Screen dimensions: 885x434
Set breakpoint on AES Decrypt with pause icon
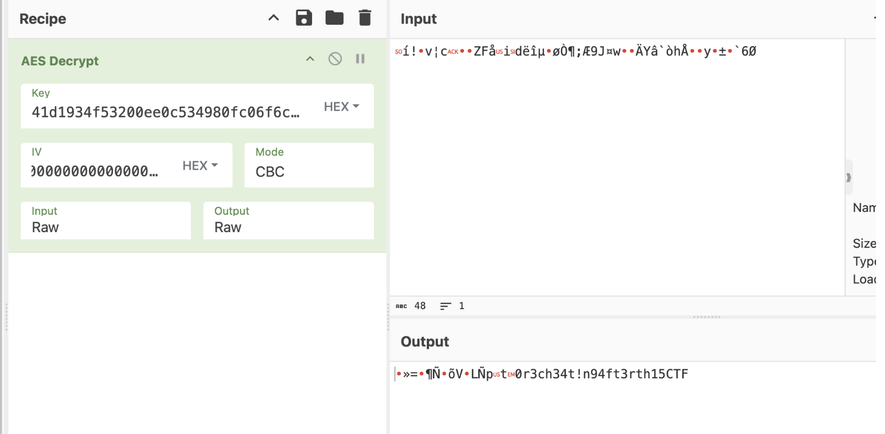click(360, 59)
